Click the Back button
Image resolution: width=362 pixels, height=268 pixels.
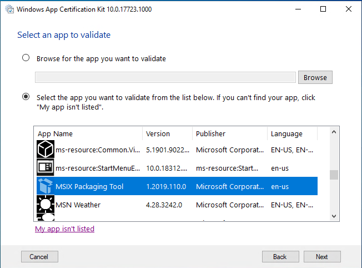[280, 257]
